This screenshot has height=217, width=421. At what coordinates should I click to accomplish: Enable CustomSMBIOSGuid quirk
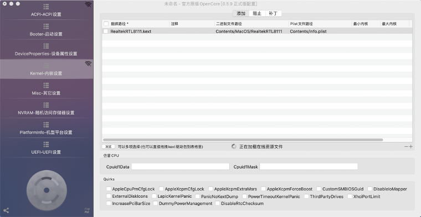point(319,189)
